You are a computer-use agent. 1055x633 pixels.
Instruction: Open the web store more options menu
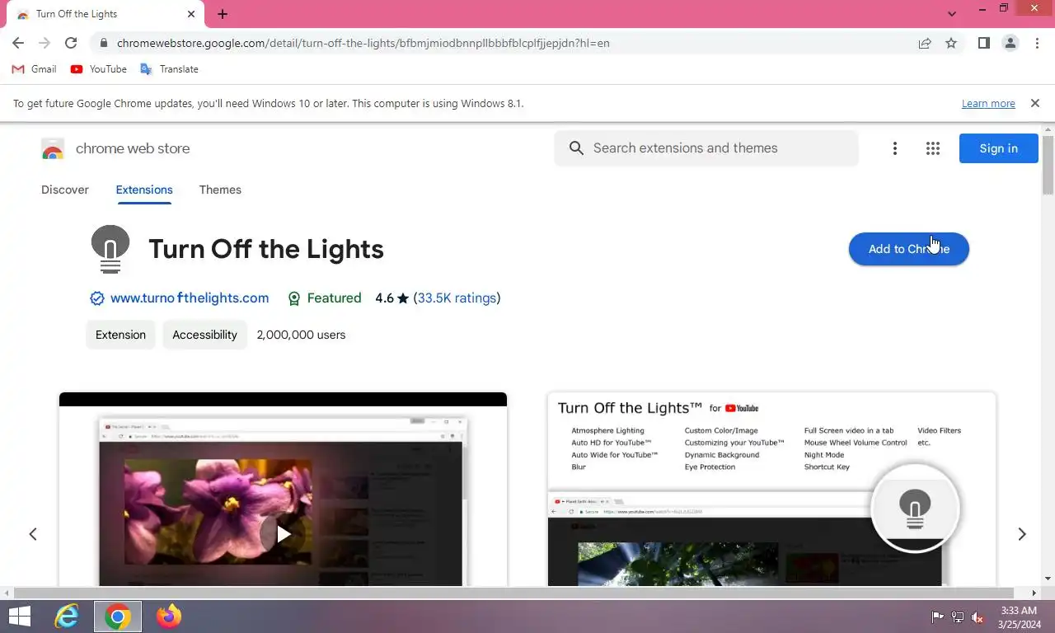click(895, 148)
